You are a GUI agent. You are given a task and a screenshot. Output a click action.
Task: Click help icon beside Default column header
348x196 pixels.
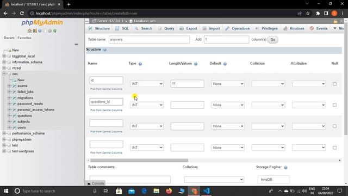(x=225, y=64)
